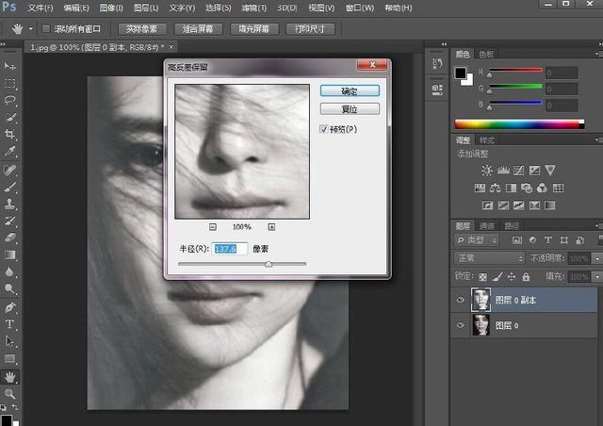
Task: Open the opacity value dropdown arrow
Action: 597,258
